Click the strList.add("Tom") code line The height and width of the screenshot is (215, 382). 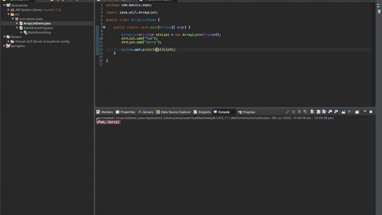(139, 38)
